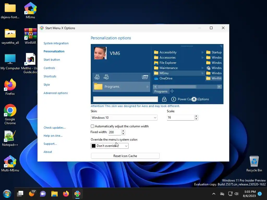267x200 pixels.
Task: Open the Start button settings page
Action: [x=52, y=60]
